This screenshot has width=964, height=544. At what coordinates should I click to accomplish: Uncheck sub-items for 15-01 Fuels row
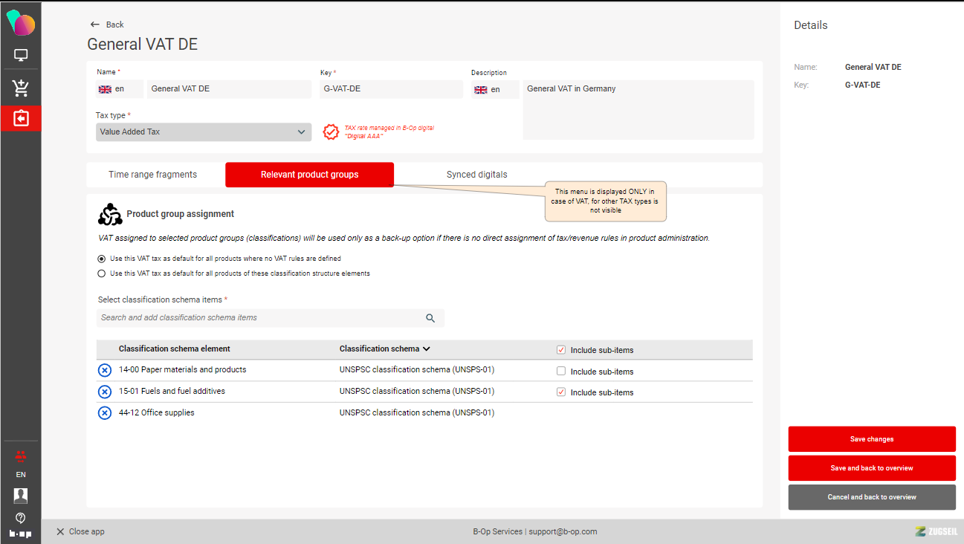click(x=561, y=392)
